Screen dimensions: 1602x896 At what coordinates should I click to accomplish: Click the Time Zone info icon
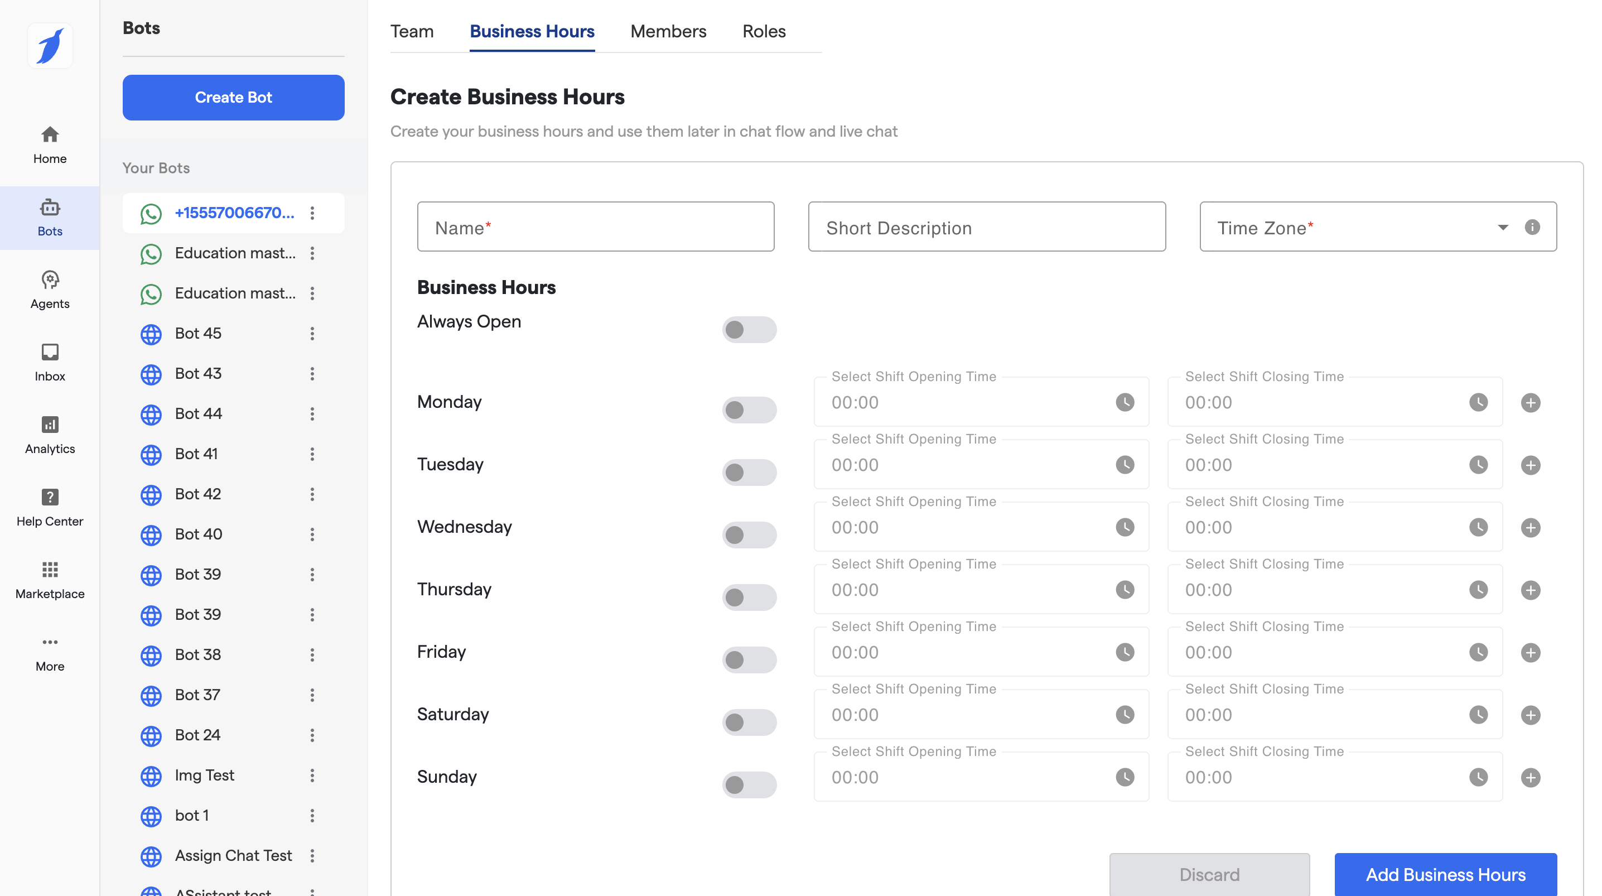1532,227
